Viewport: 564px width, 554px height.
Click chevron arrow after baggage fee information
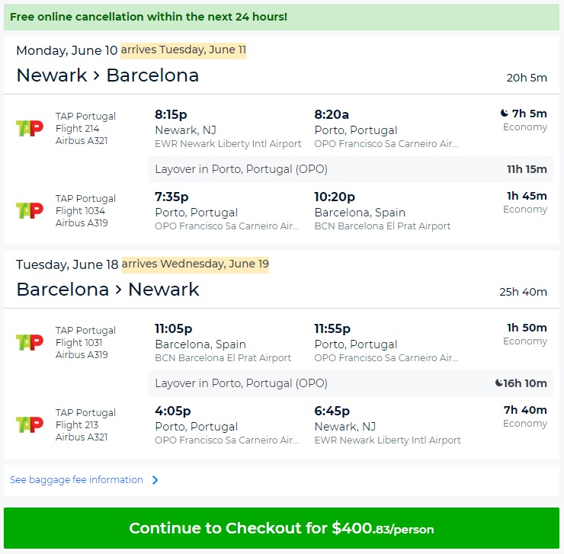tap(155, 480)
